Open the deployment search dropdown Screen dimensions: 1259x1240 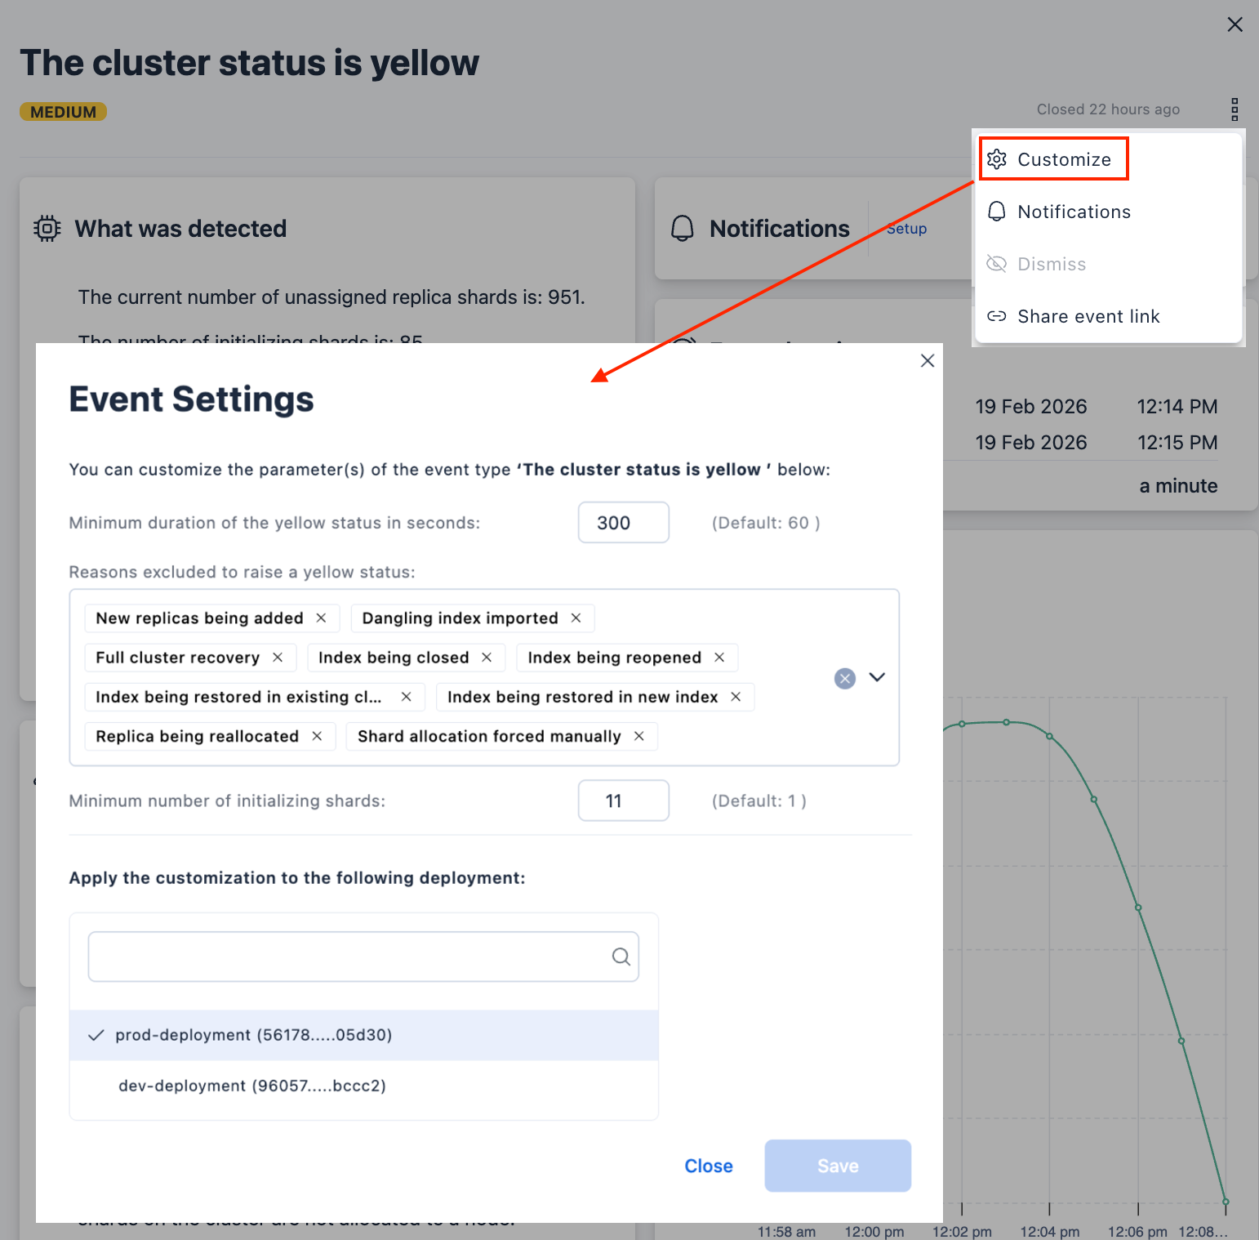point(351,957)
